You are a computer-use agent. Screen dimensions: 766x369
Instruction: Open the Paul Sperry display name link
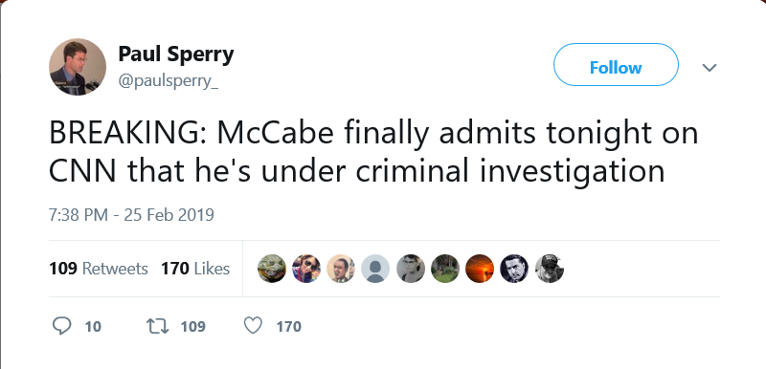pos(176,54)
